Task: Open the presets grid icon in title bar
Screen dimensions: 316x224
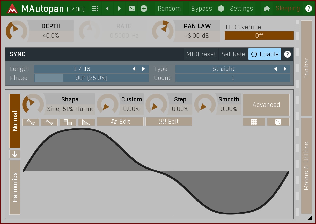Action: tap(95, 9)
